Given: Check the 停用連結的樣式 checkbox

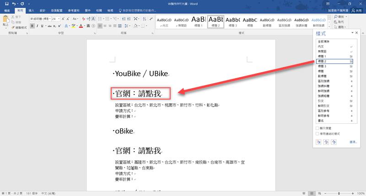Looking at the screenshot, I should (x=318, y=133).
